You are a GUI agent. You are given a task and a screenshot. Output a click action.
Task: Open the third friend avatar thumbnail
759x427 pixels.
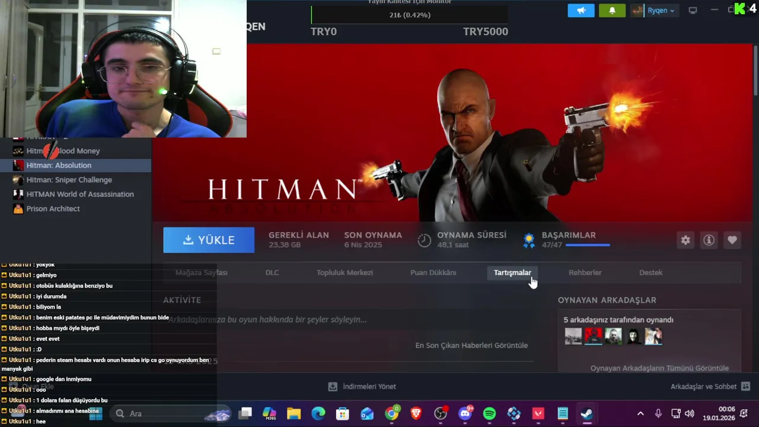tap(614, 336)
